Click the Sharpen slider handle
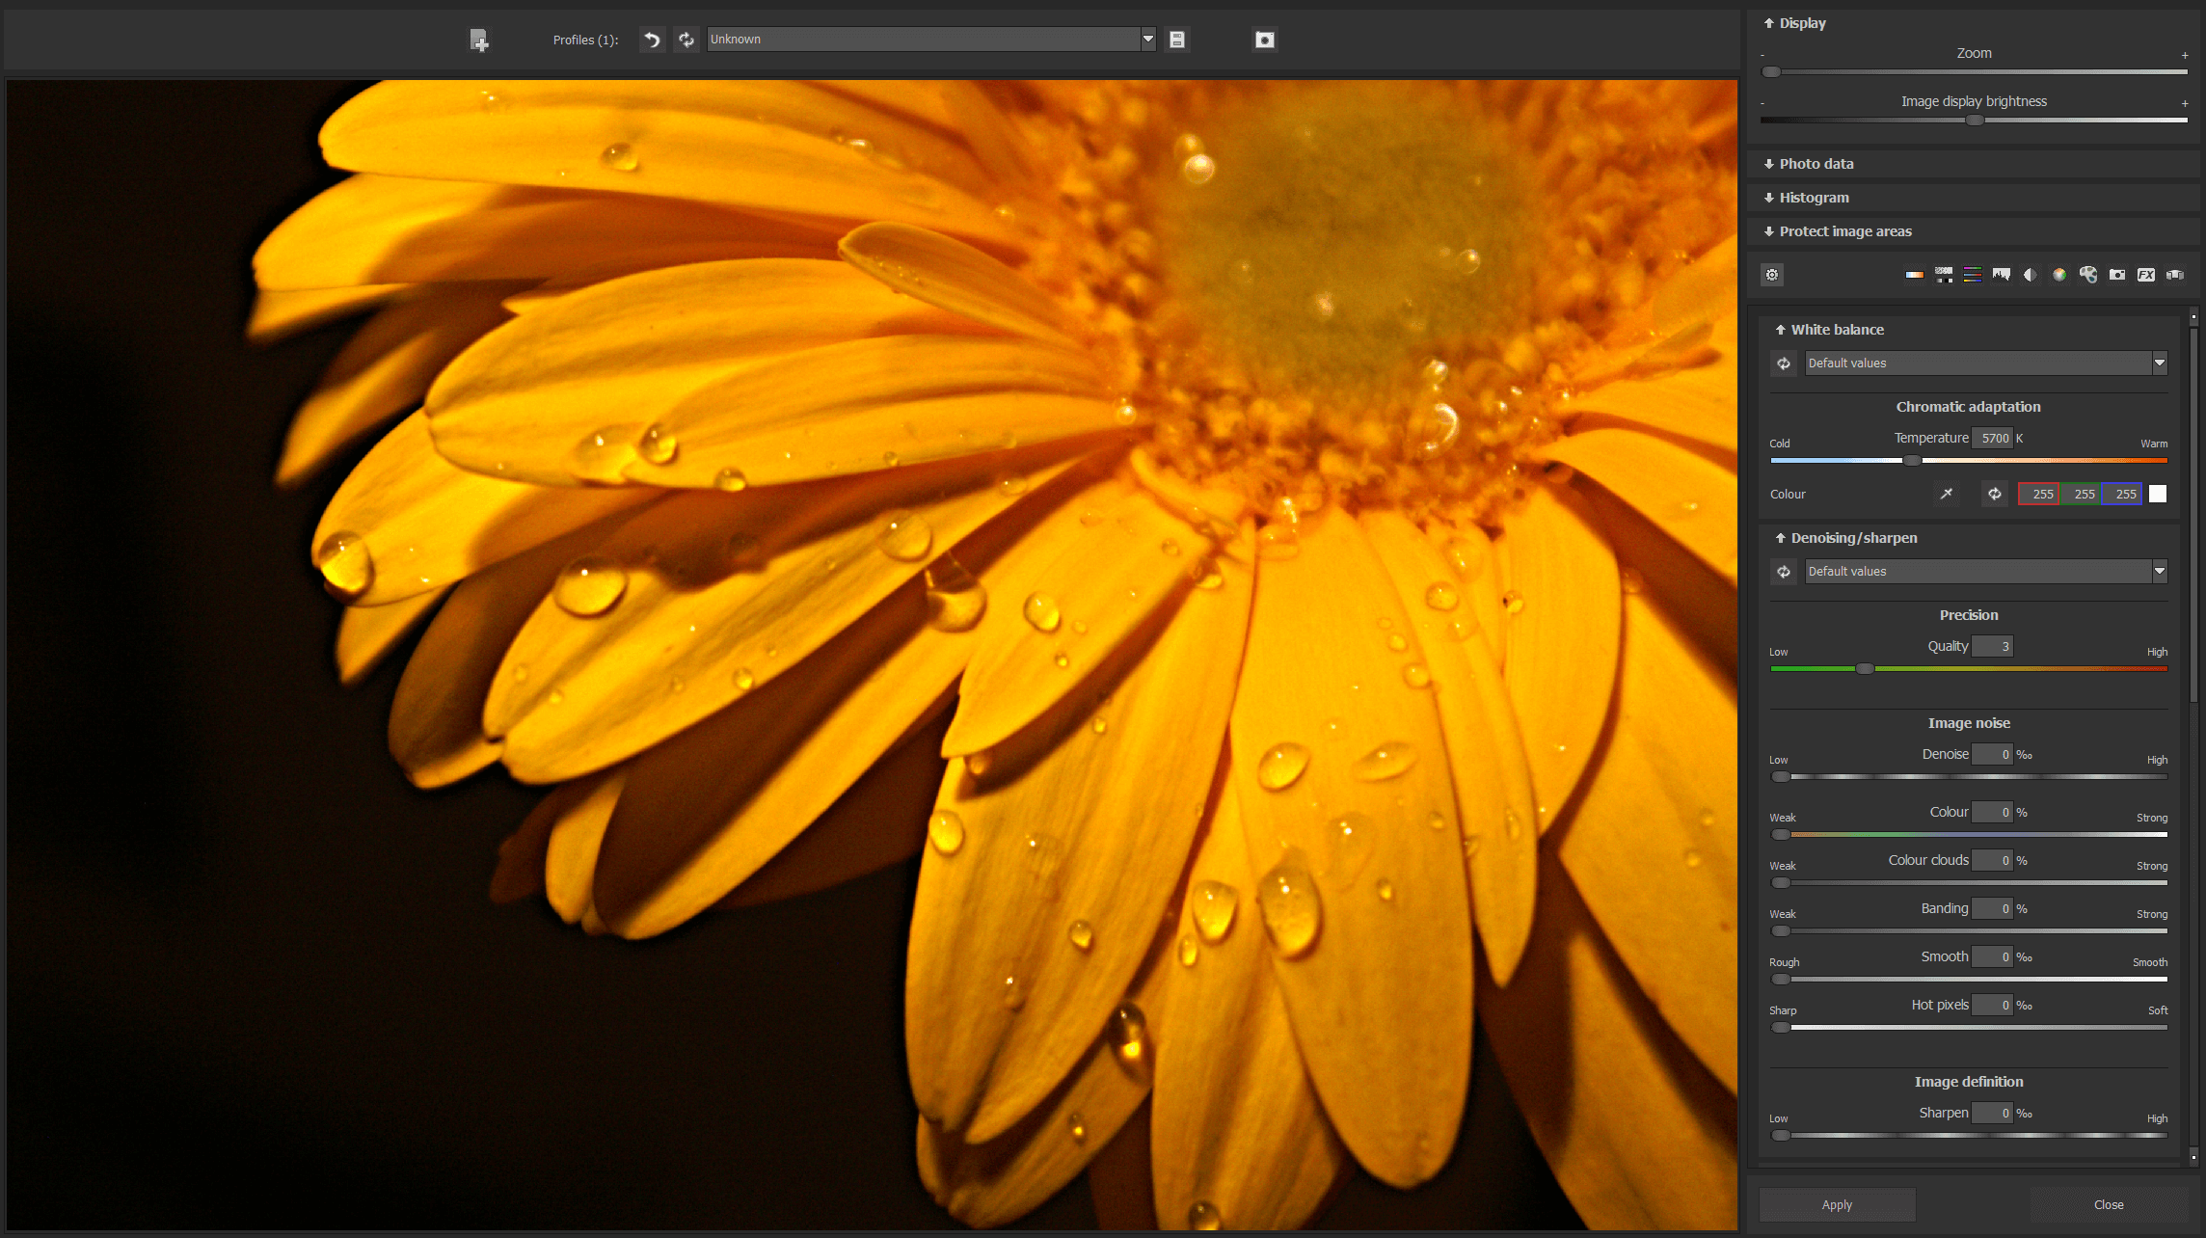 [1781, 1136]
